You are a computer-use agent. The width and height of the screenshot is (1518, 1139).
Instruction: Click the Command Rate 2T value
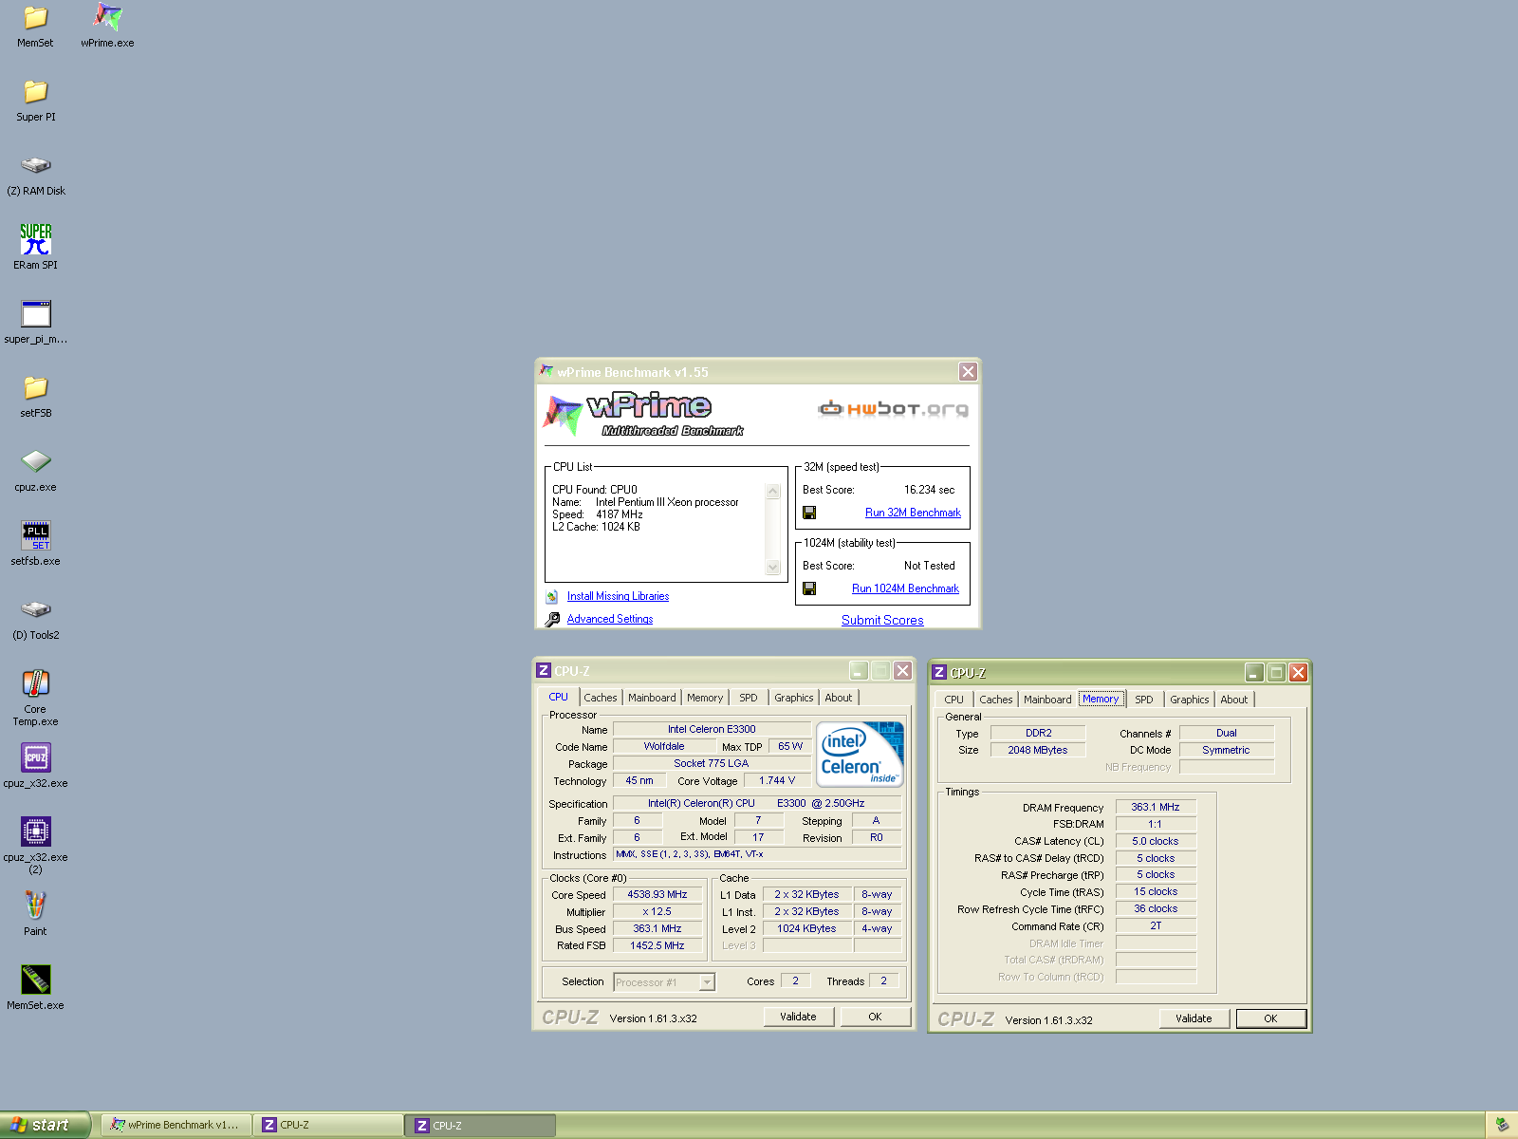tap(1155, 925)
